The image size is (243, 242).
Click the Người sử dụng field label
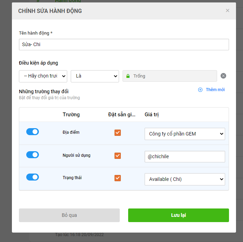point(76,155)
